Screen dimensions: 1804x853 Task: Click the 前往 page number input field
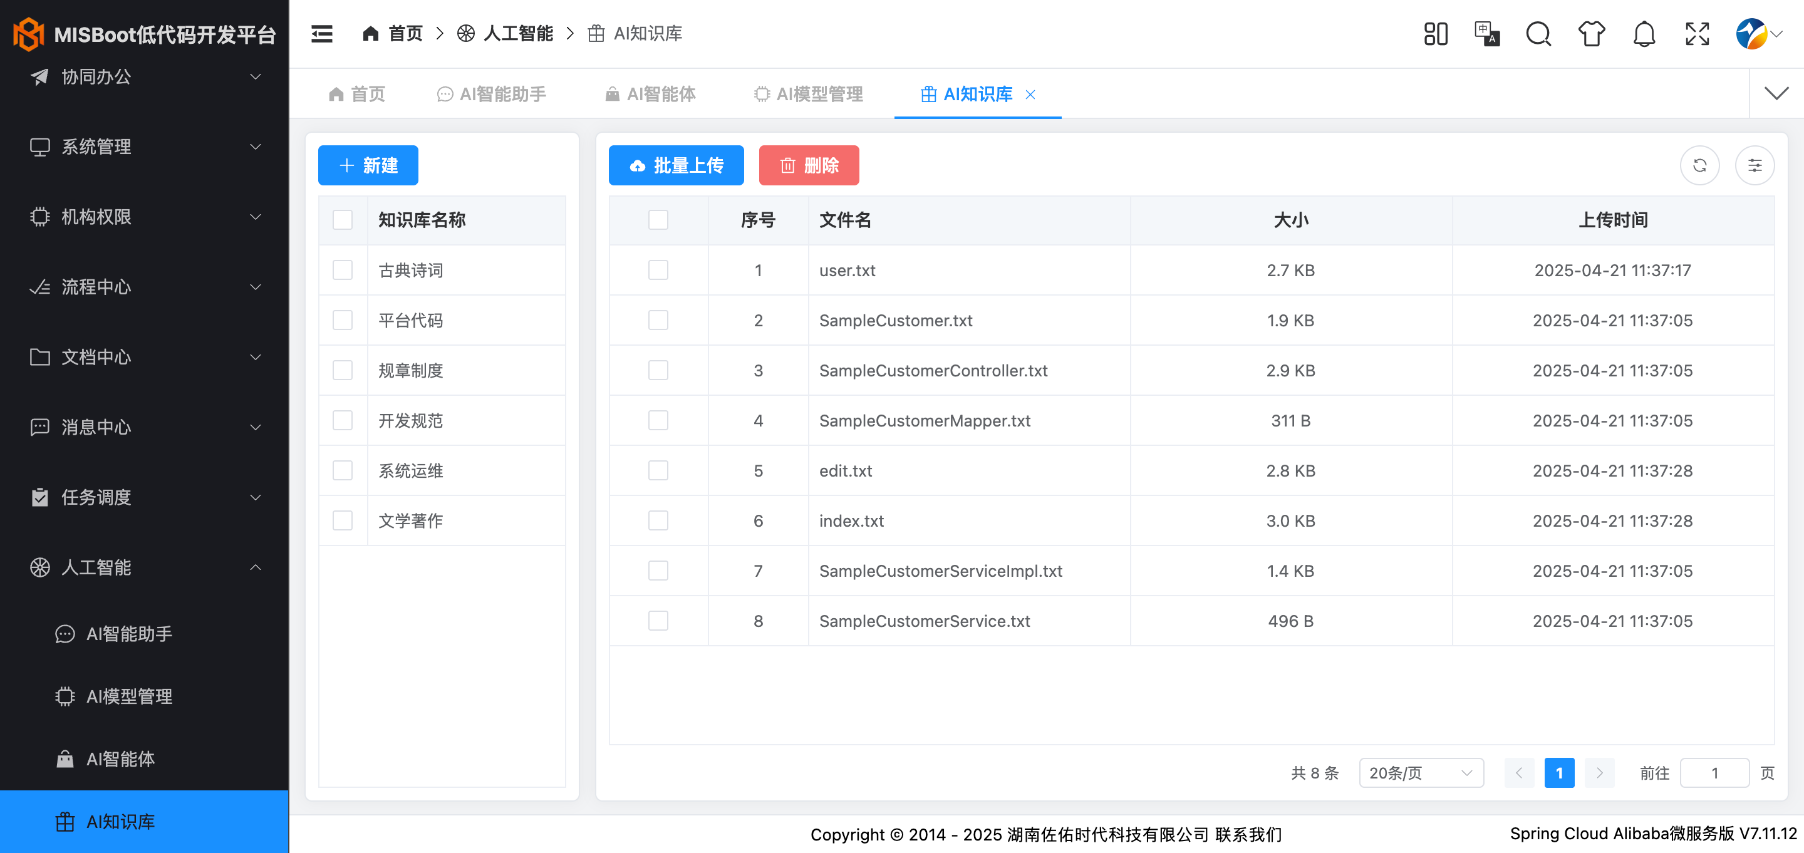1714,772
